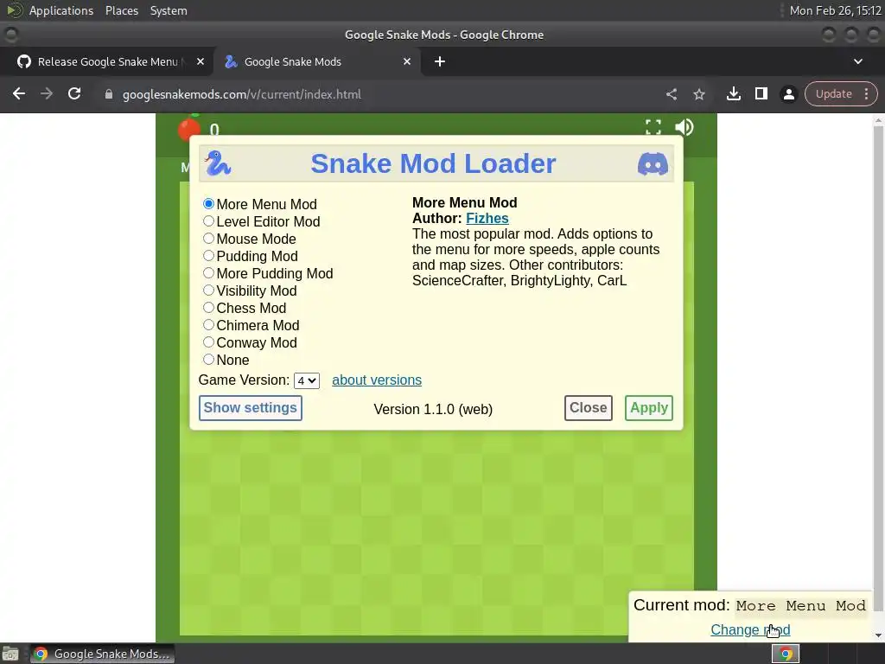Click the show desktop icon in bottom panel
The width and height of the screenshot is (885, 664).
coord(10,654)
